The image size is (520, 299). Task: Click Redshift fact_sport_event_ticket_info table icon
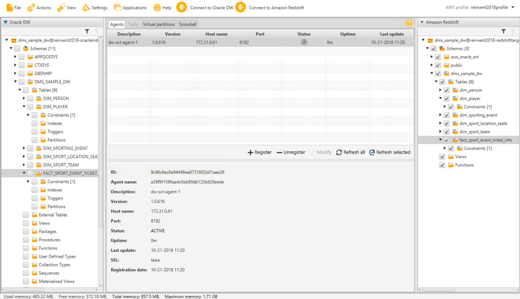(455, 140)
